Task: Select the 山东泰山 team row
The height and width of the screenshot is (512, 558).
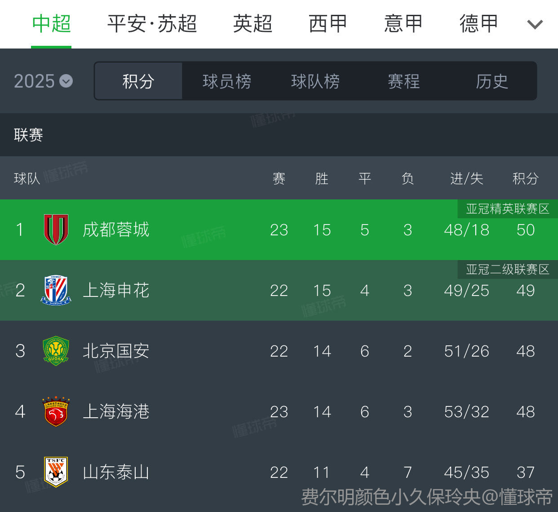Action: 279,472
